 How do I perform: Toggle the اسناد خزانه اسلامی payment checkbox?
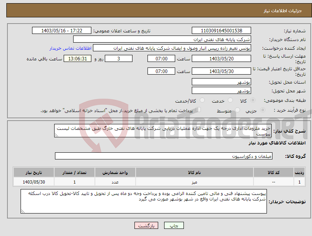pyautogui.click(x=199, y=109)
